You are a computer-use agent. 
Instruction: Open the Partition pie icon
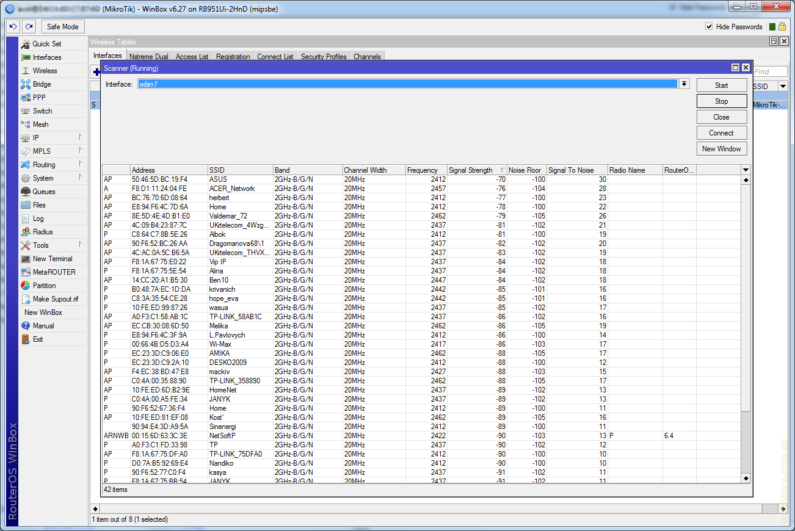point(25,286)
